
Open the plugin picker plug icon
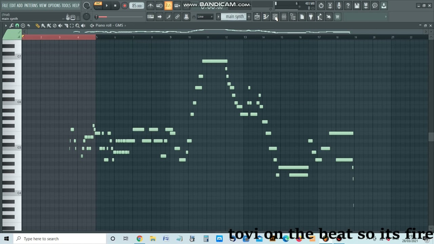(311, 17)
